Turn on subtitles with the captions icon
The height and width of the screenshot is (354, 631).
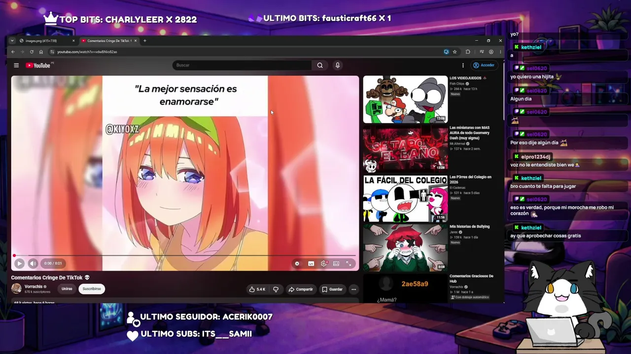pyautogui.click(x=311, y=264)
